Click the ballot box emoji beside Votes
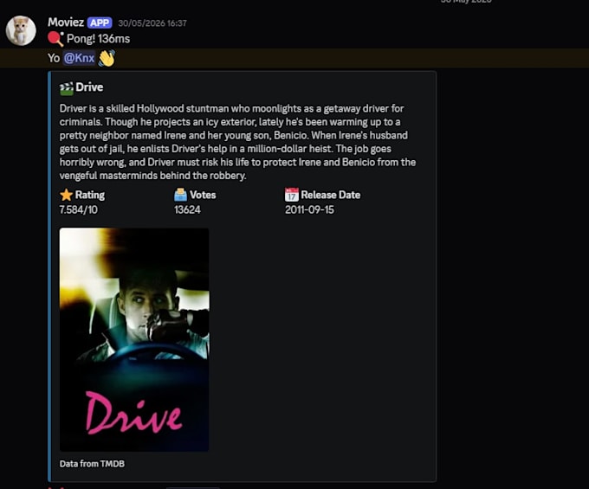 coord(181,195)
